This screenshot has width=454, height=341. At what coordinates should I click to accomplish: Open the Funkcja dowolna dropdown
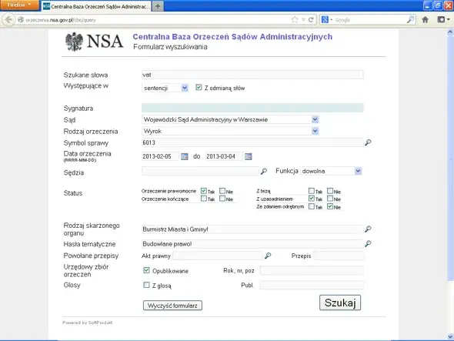(x=358, y=171)
